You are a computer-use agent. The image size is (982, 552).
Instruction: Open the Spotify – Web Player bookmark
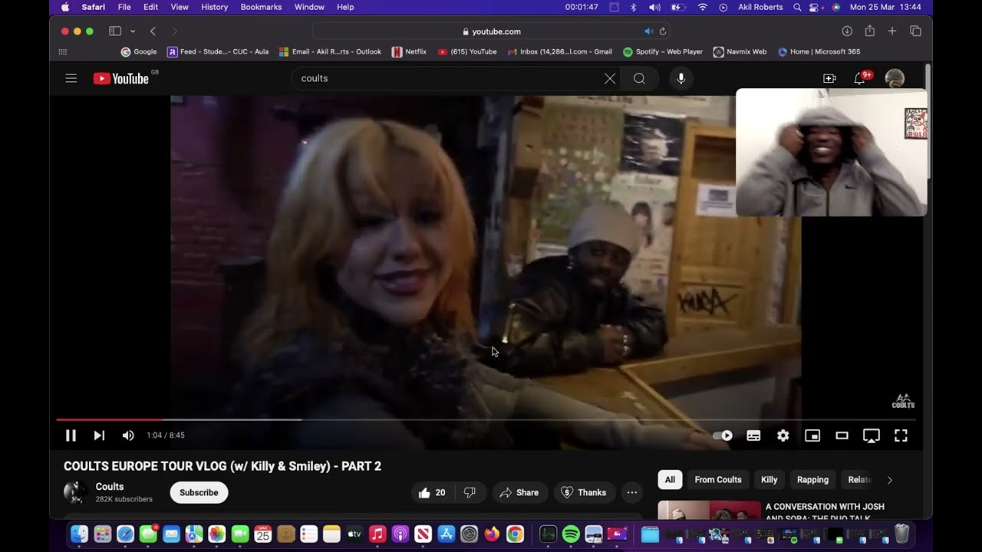tap(663, 52)
